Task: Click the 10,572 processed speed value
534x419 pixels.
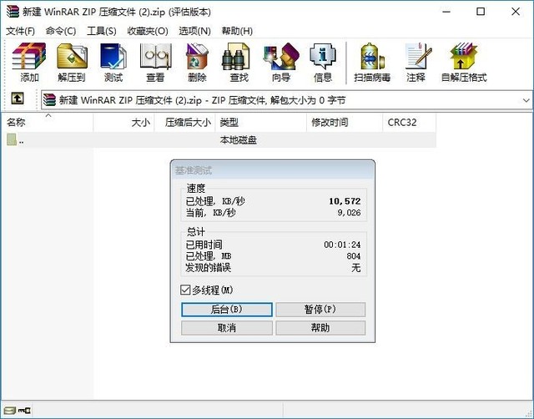Action: pos(345,201)
